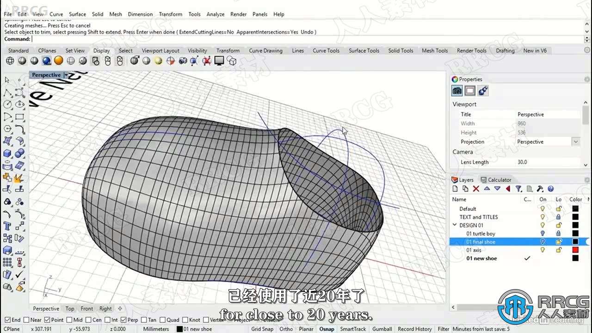
Task: Toggle the Cen osnap checkbox
Action: [x=88, y=320]
